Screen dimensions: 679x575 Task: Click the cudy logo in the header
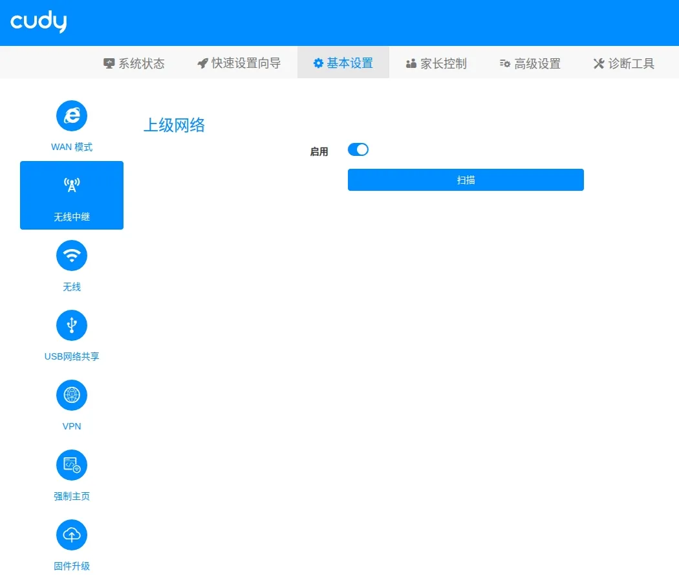pyautogui.click(x=39, y=23)
